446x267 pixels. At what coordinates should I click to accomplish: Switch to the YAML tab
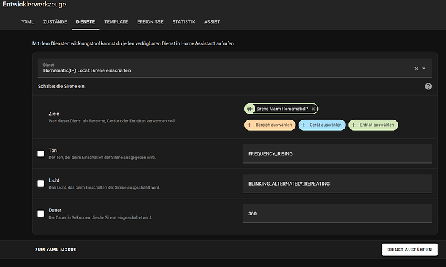(28, 22)
